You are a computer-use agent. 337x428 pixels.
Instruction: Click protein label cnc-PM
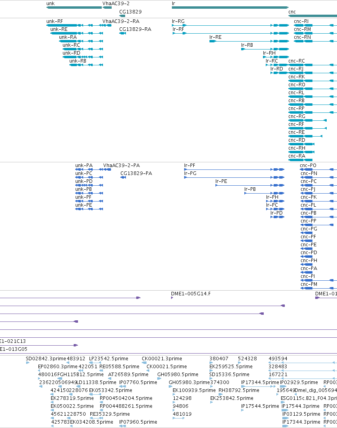tap(309, 284)
